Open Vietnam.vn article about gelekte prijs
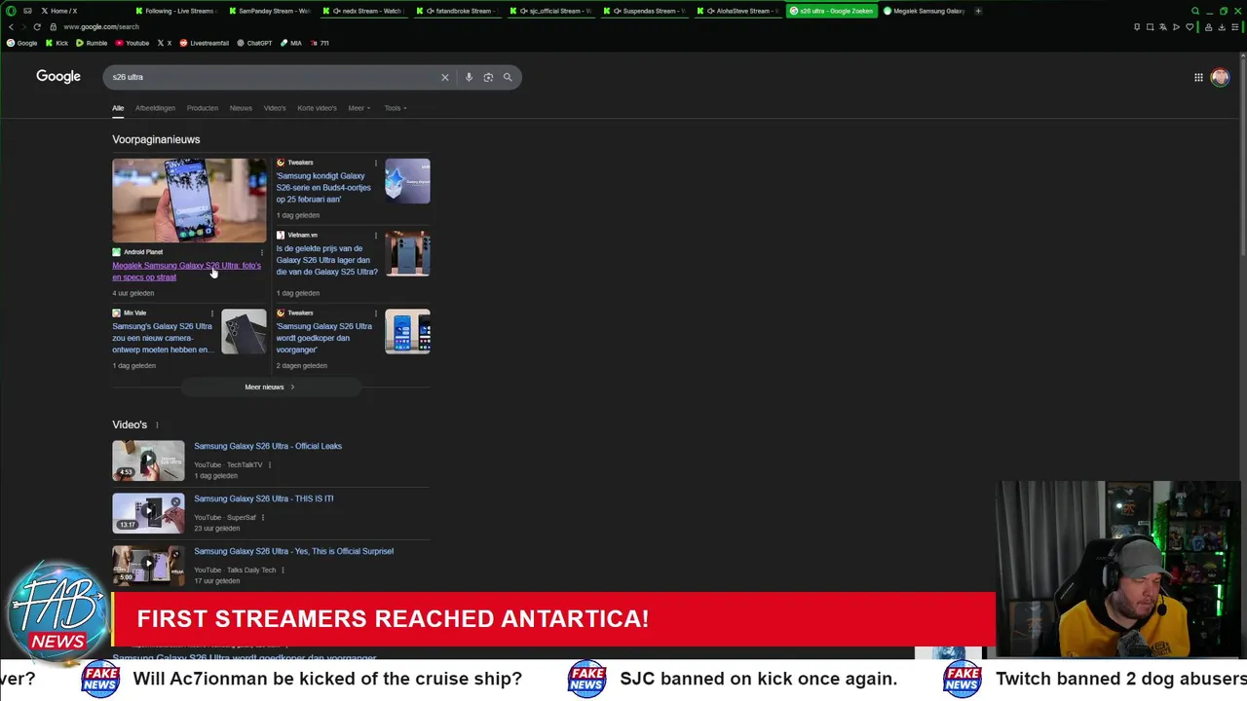This screenshot has width=1247, height=701. [326, 260]
